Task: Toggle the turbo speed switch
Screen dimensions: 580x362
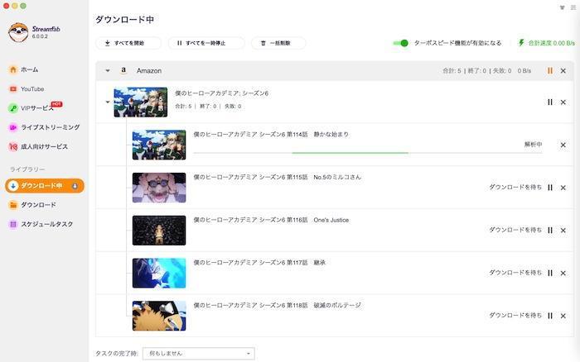Action: [x=400, y=43]
